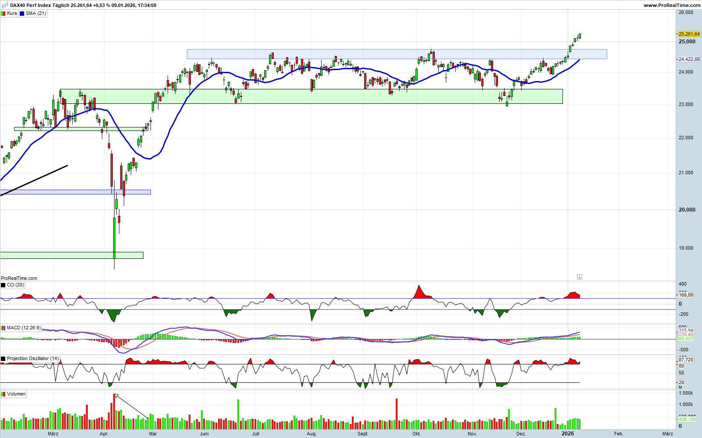Image resolution: width=702 pixels, height=438 pixels.
Task: Click the yellow 25.261,64 current price label
Action: (688, 34)
